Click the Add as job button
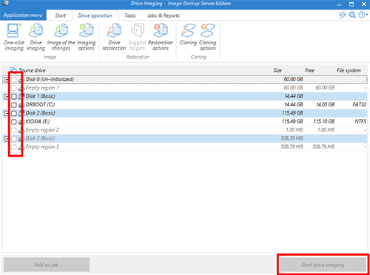This screenshot has width=370, height=275. click(47, 265)
